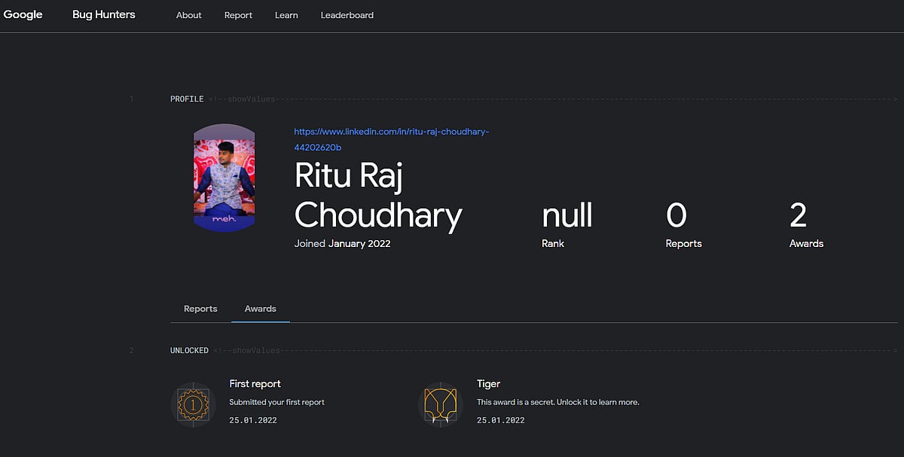Viewport: 904px width, 457px height.
Task: Click the Google logo
Action: [23, 14]
